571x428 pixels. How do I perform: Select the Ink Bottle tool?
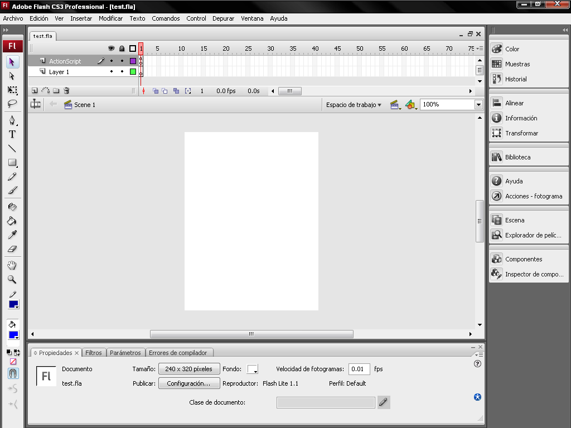click(12, 207)
